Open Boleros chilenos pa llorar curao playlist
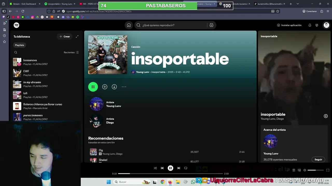The image size is (332, 186). pyautogui.click(x=46, y=106)
